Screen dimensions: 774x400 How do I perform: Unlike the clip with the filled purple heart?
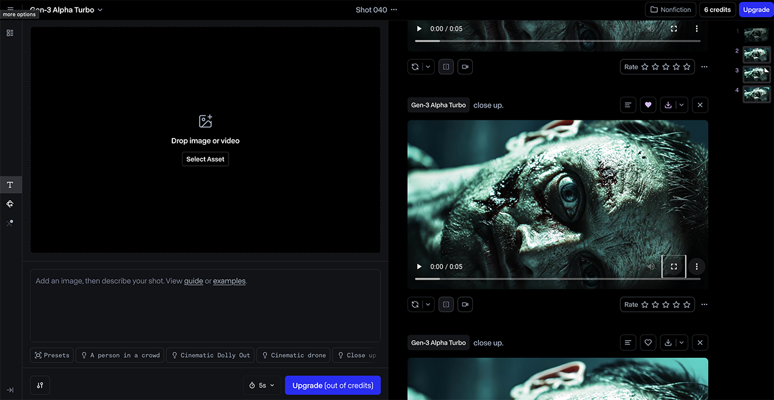(x=648, y=105)
